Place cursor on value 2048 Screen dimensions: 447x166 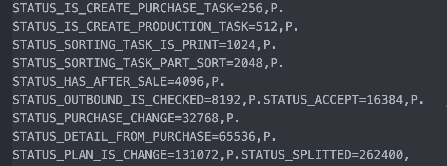pos(248,63)
